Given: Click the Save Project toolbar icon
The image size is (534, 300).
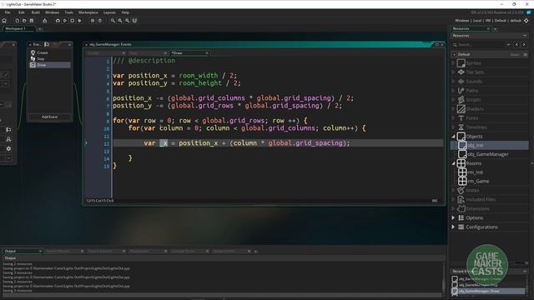Looking at the screenshot, I should 32,21.
